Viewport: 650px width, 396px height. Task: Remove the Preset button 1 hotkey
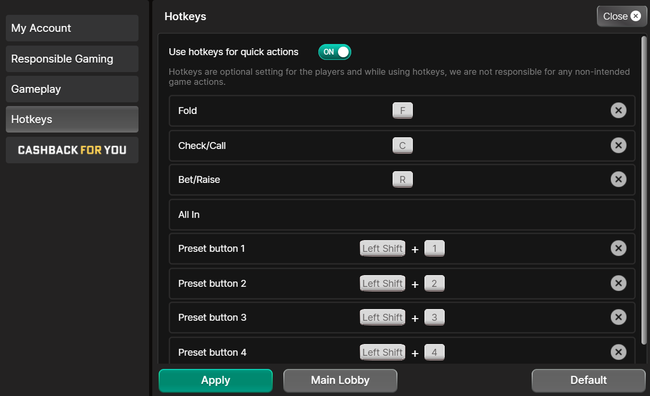click(619, 248)
